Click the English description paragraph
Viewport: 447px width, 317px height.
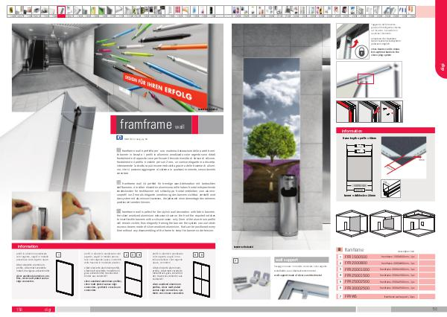click(166, 221)
